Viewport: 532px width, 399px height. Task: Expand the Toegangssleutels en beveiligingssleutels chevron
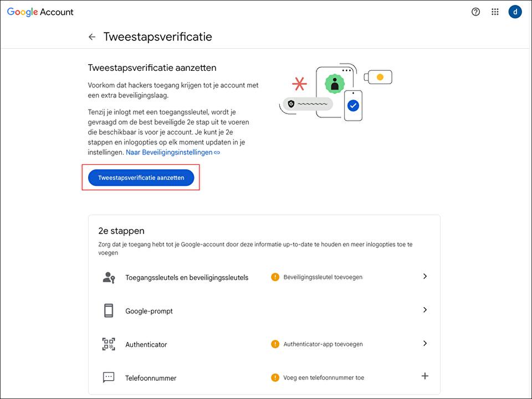[425, 276]
